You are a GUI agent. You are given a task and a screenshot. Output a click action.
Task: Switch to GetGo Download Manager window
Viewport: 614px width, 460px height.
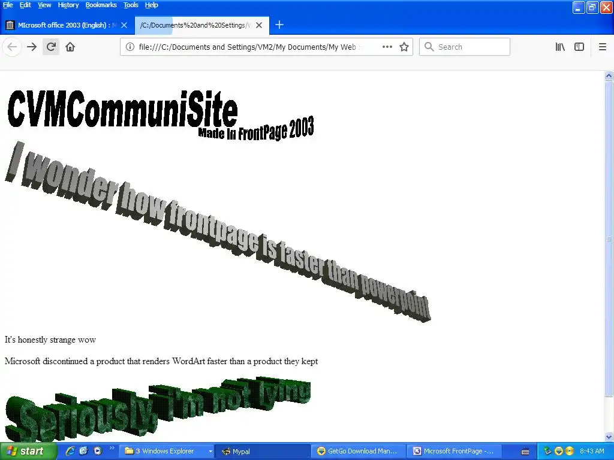[x=358, y=451]
